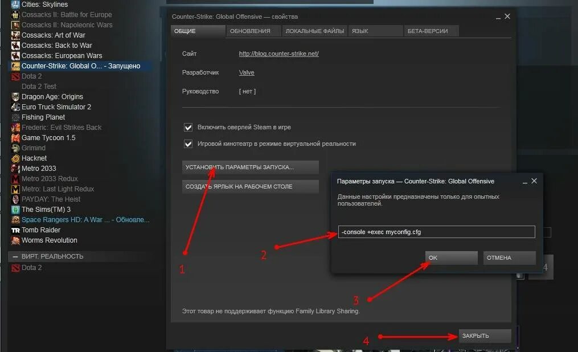
Task: Click the Tomb Raider TR icon
Action: (15, 230)
